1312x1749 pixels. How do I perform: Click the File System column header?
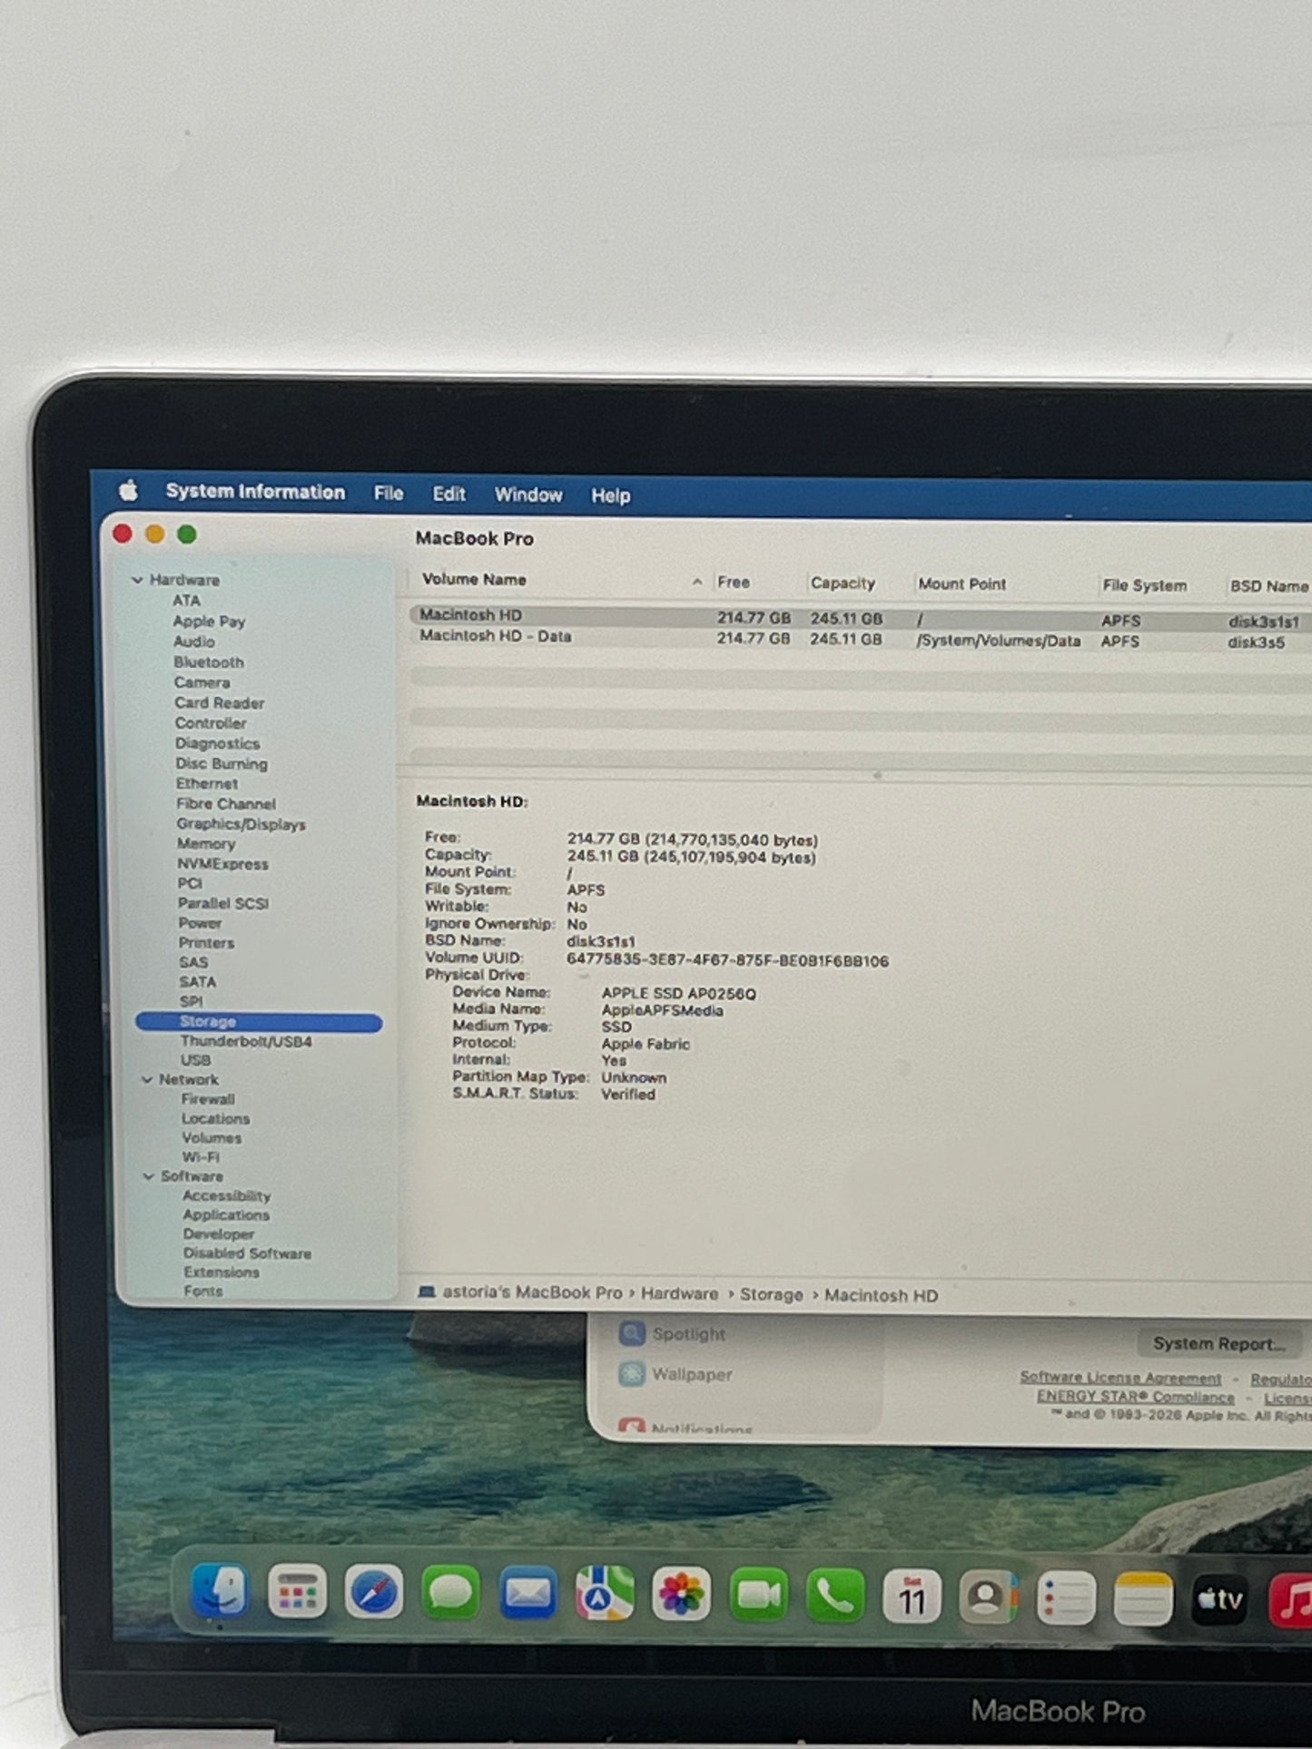point(1144,585)
